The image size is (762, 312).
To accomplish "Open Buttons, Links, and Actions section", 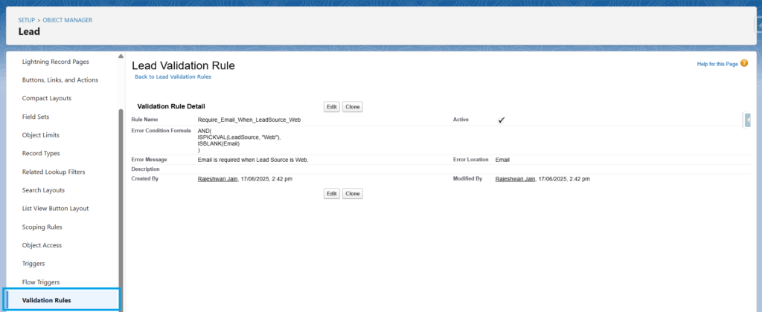I will (60, 79).
